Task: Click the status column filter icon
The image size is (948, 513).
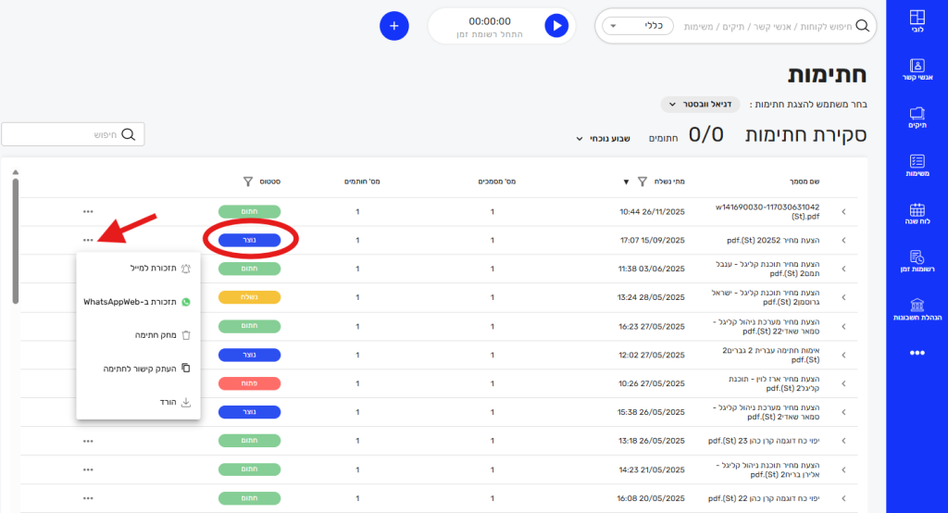Action: (x=247, y=181)
